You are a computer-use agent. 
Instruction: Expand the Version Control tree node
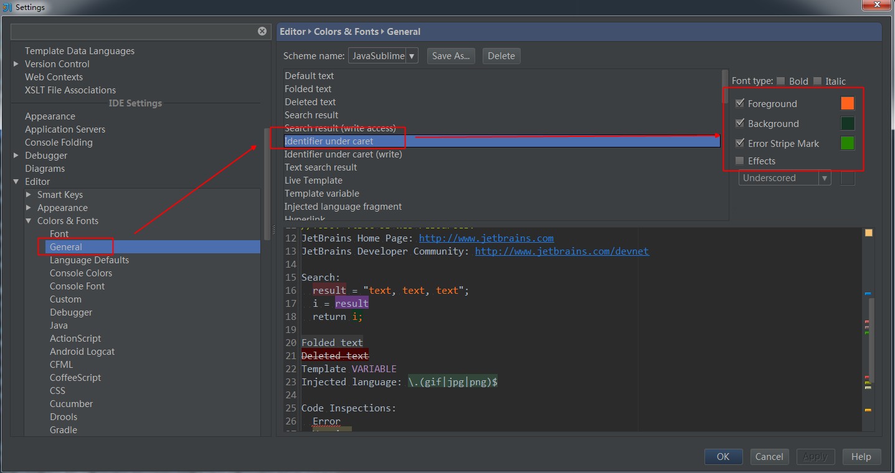point(16,63)
